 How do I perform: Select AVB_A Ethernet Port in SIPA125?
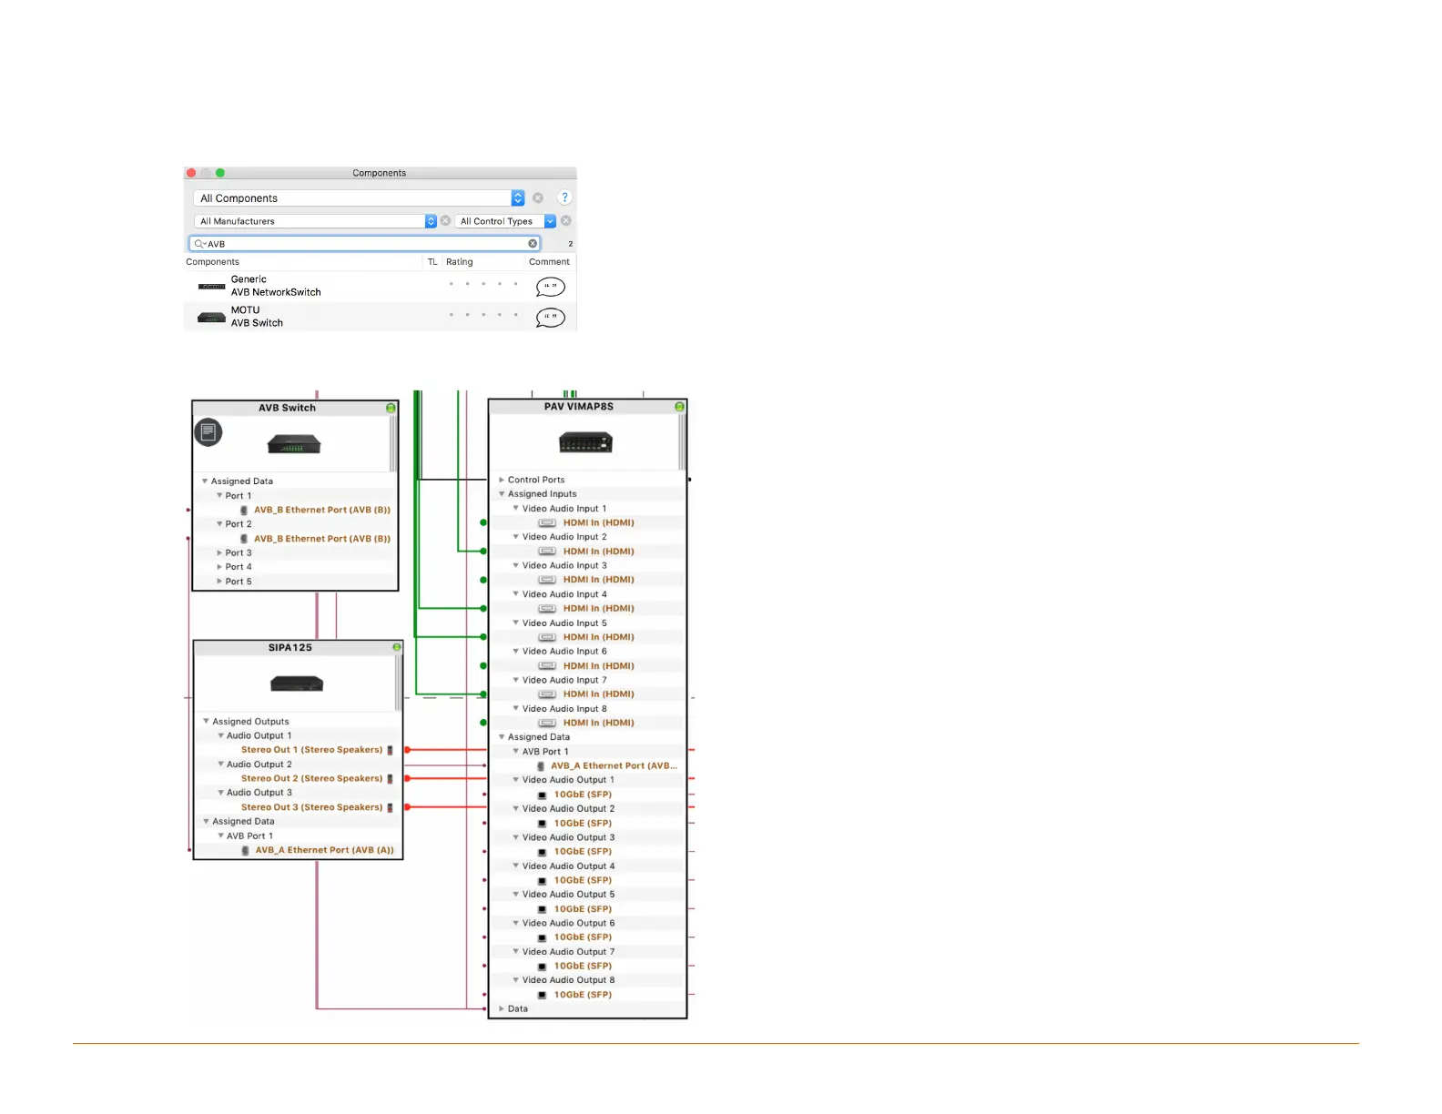pyautogui.click(x=324, y=850)
